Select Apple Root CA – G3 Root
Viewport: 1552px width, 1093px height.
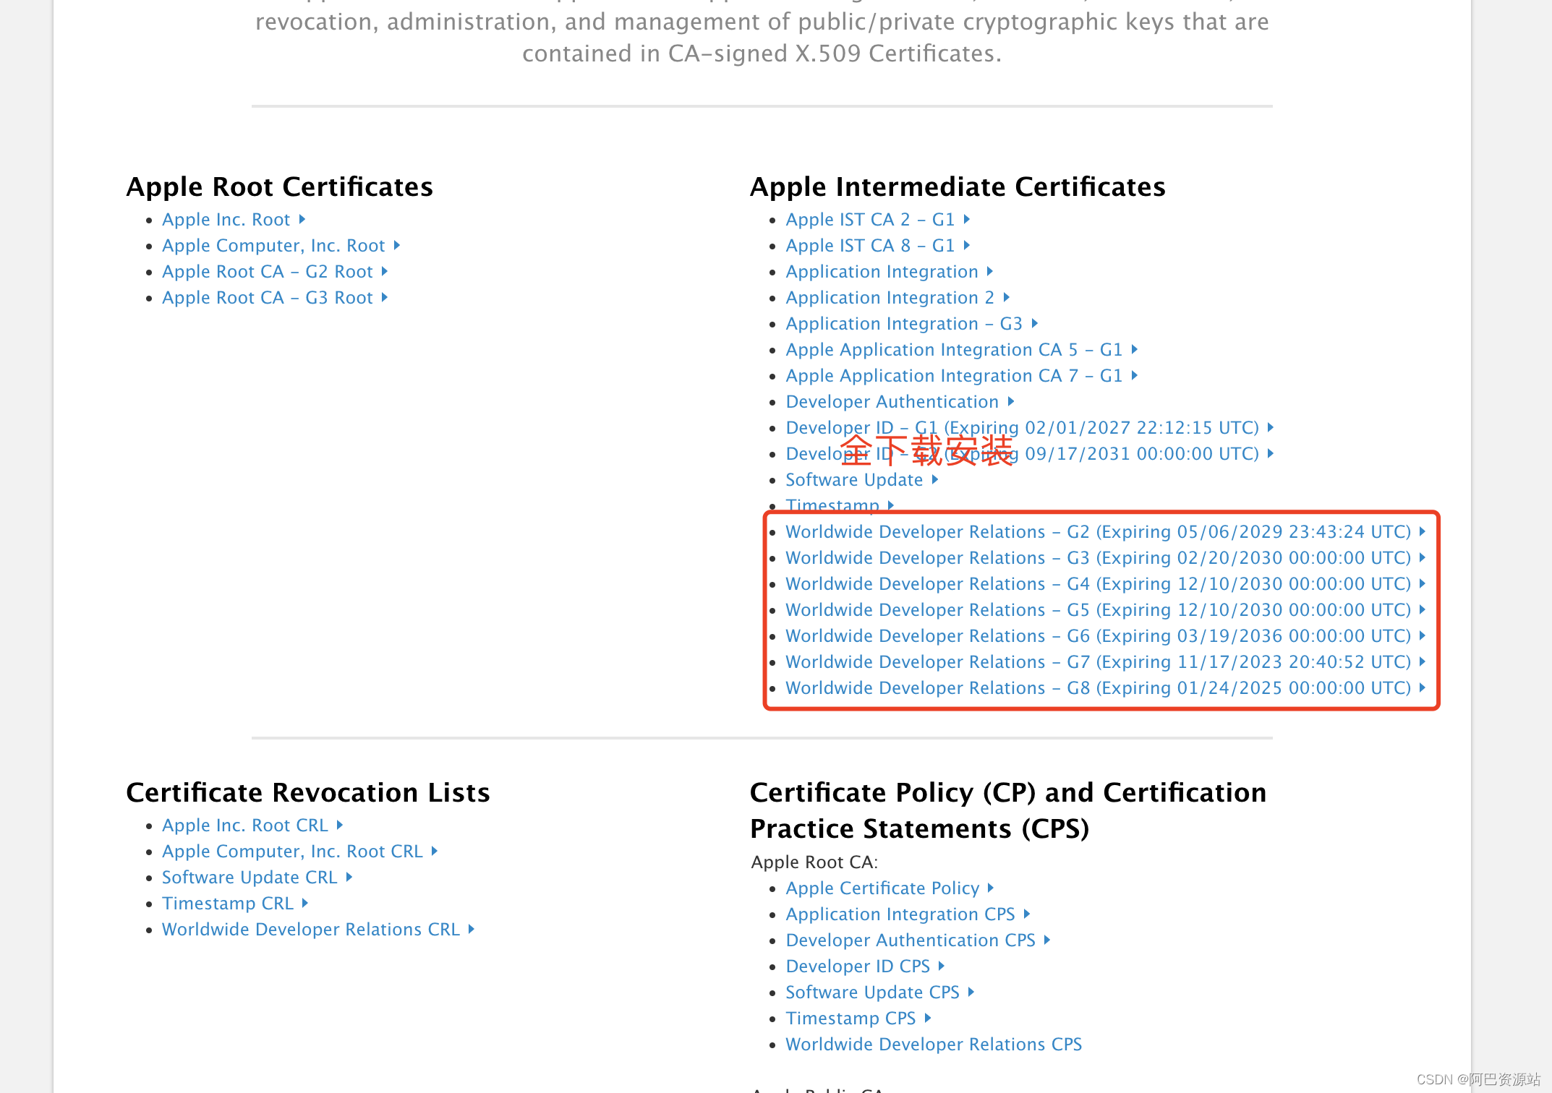point(270,297)
